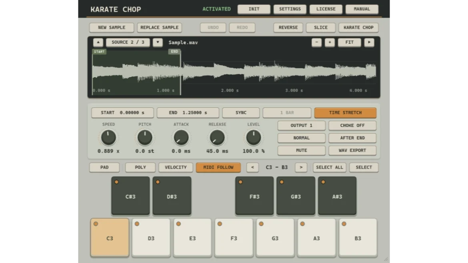
Task: Play the sample preview
Action: [369, 42]
